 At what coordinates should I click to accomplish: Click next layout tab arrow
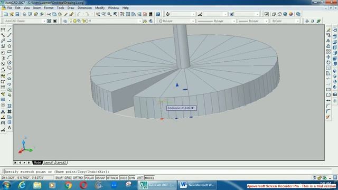tap(24, 163)
